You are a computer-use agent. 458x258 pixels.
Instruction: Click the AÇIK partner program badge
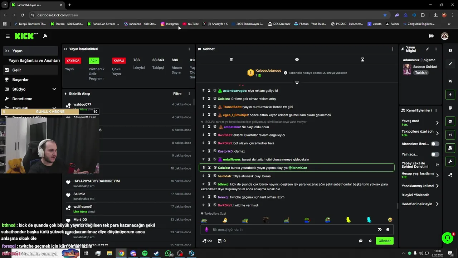(x=94, y=61)
